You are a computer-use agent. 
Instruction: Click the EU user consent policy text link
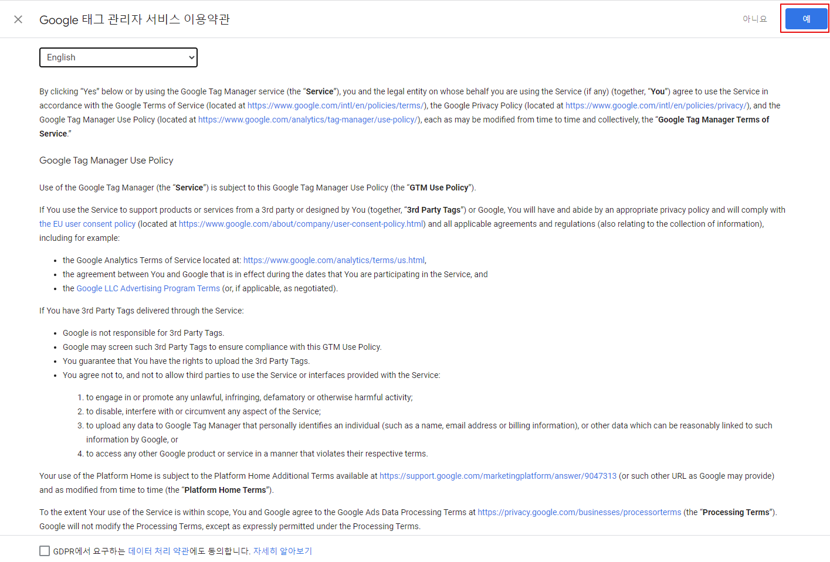(87, 223)
